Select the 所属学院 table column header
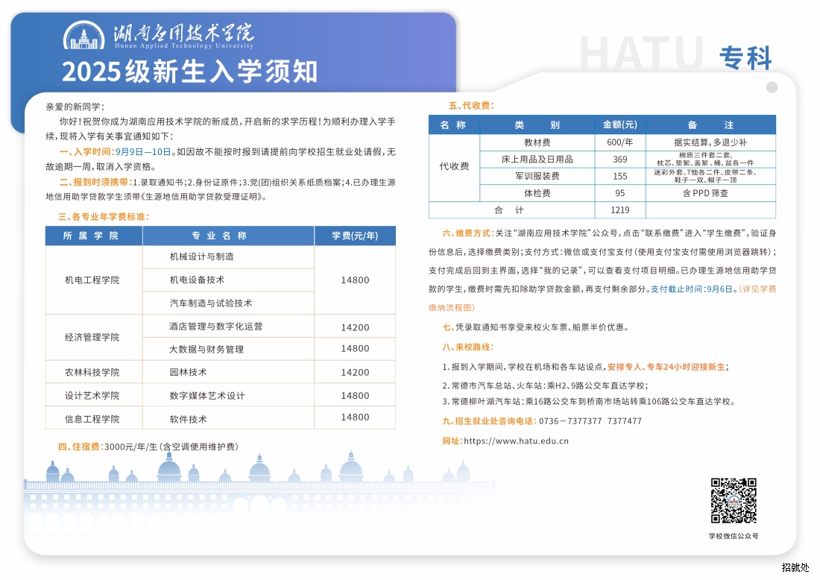Viewport: 820px width, 580px height. click(93, 236)
